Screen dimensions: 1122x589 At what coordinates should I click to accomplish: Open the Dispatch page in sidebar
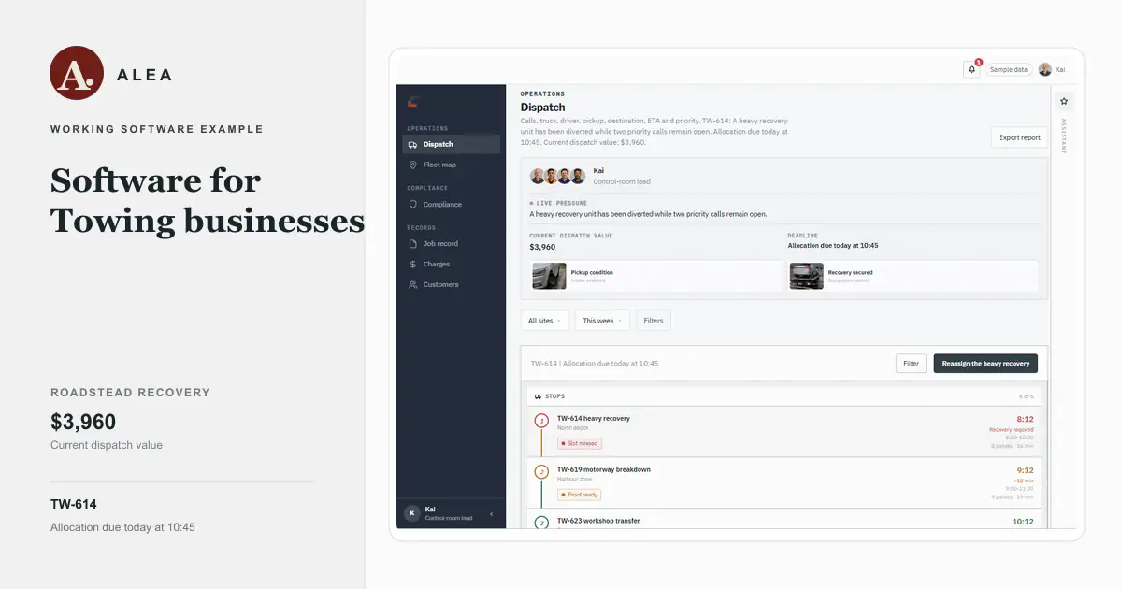point(452,144)
